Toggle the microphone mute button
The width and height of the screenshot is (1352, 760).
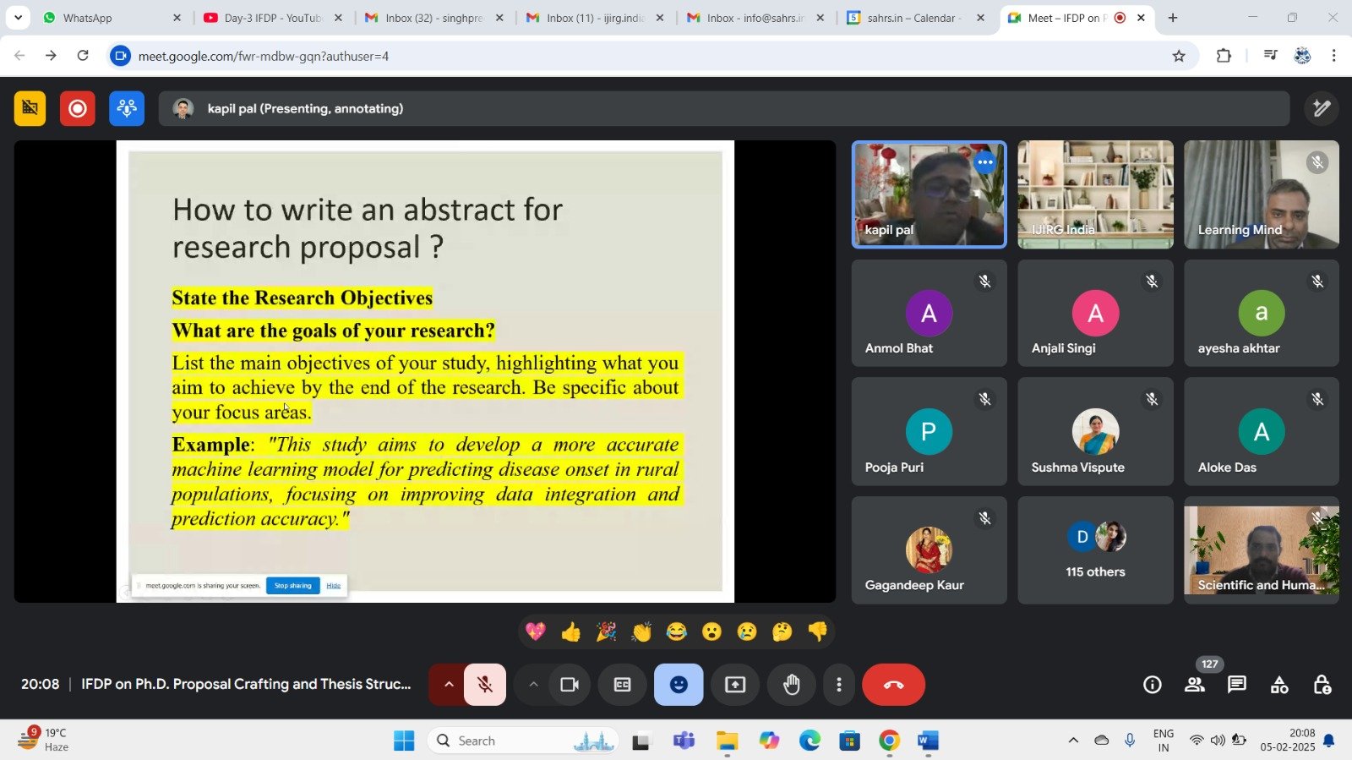pyautogui.click(x=485, y=685)
